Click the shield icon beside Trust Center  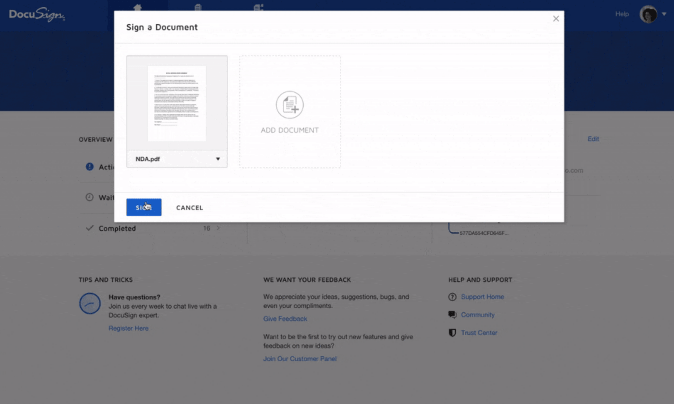[452, 332]
